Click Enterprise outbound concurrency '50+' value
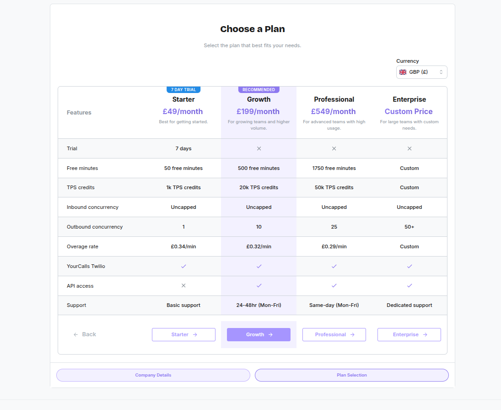Screen dimensions: 501x410 coord(409,227)
